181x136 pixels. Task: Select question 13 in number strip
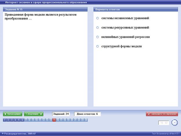pos(47,120)
